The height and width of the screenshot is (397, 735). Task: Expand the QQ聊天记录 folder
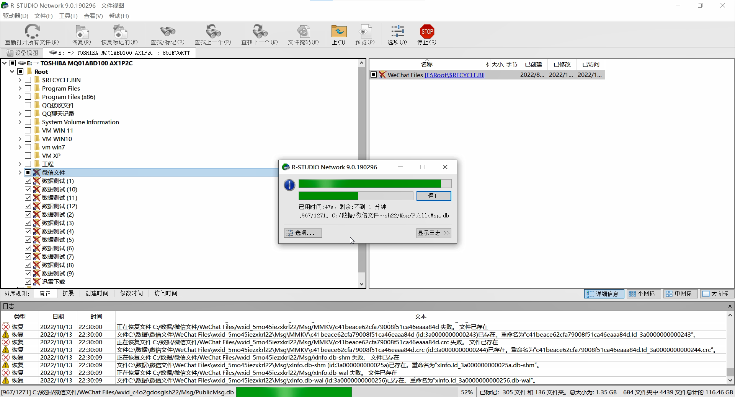coord(20,113)
